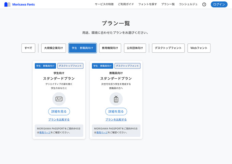This screenshot has width=232, height=164.
Task: Click 詳細を見る on the 教職員向け plan card
Action: [116, 111]
